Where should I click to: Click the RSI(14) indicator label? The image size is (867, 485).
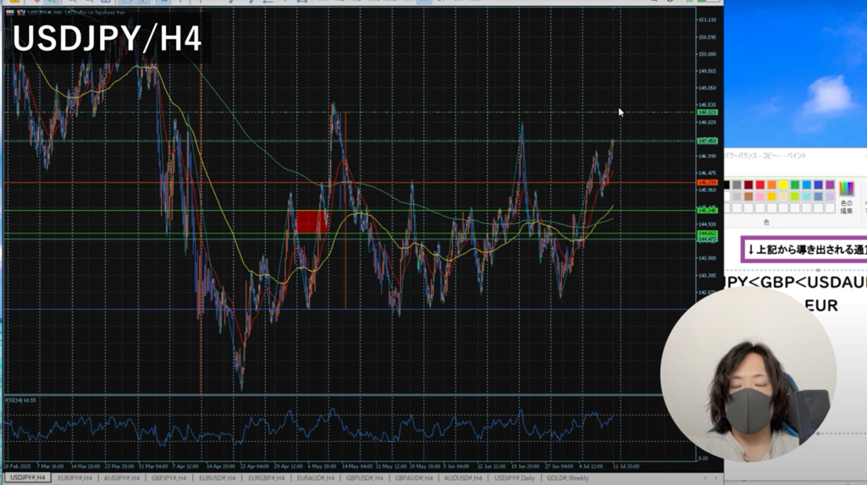pos(21,400)
